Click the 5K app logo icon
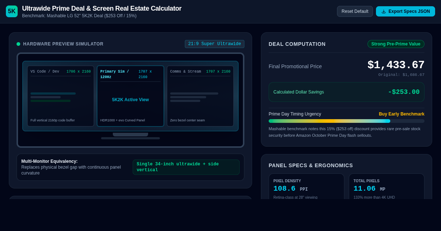 12,11
